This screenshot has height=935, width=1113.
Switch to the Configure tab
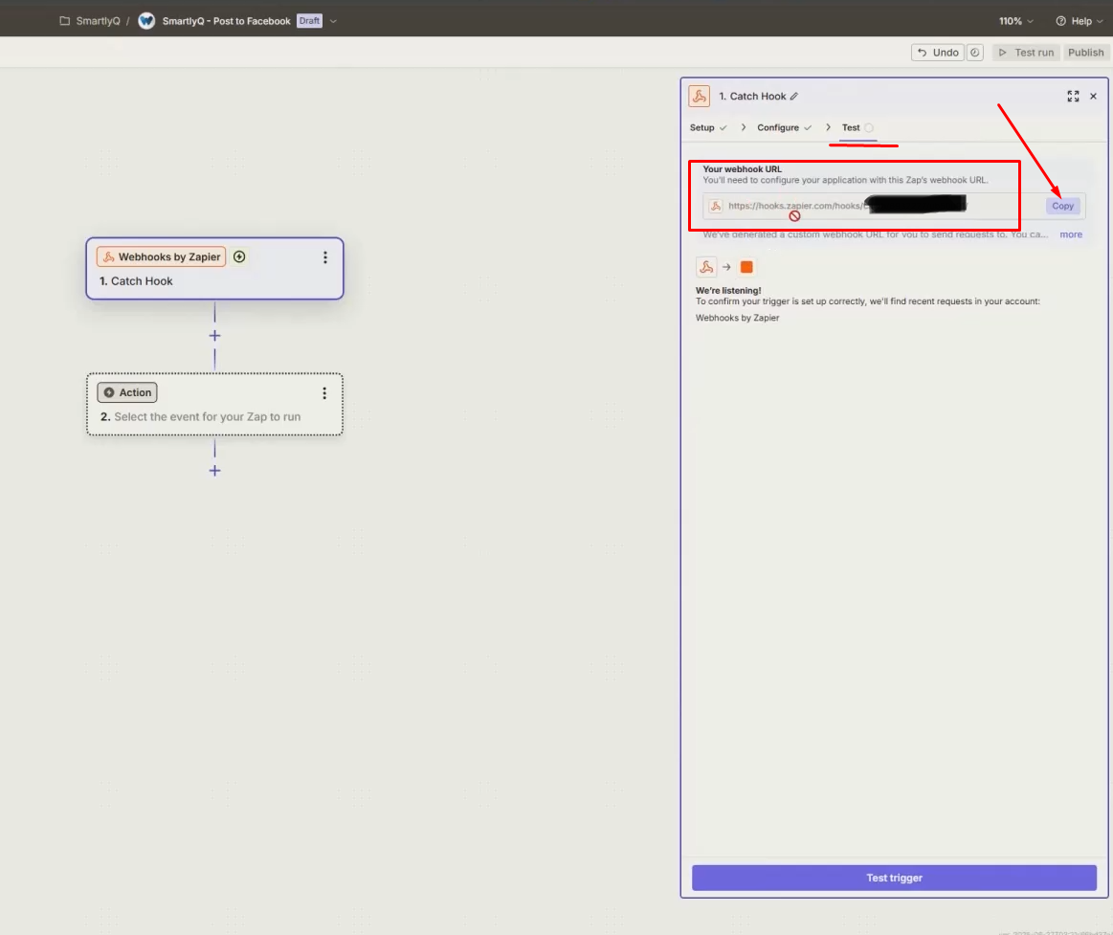click(785, 128)
